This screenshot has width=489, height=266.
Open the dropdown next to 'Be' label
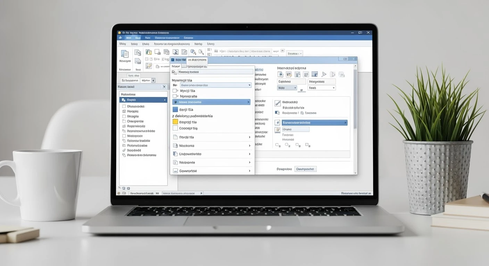[215, 85]
